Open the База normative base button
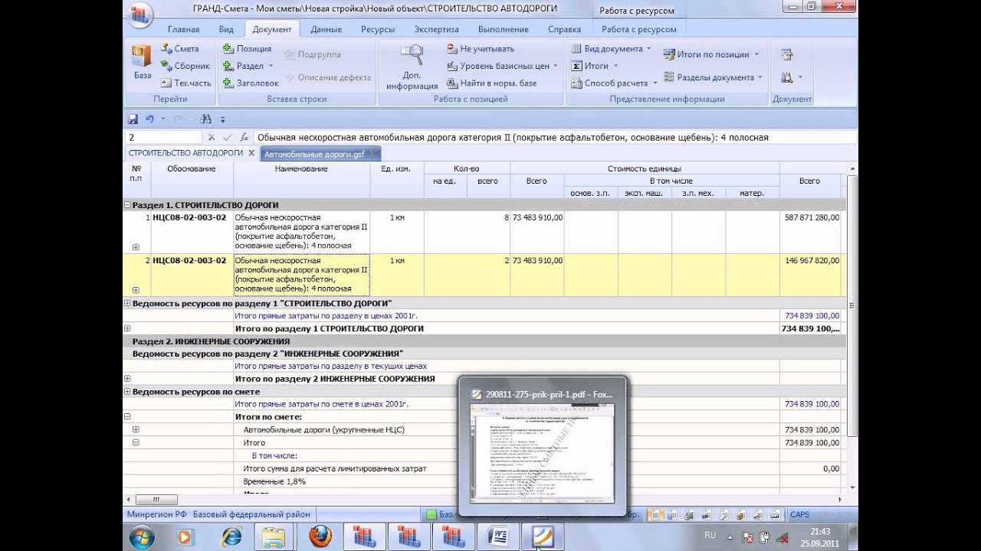981x551 pixels. 142,63
